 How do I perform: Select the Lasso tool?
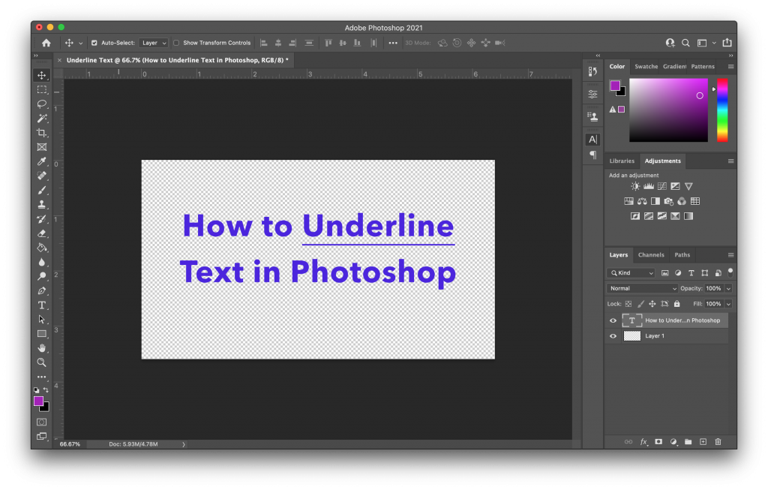pos(42,104)
